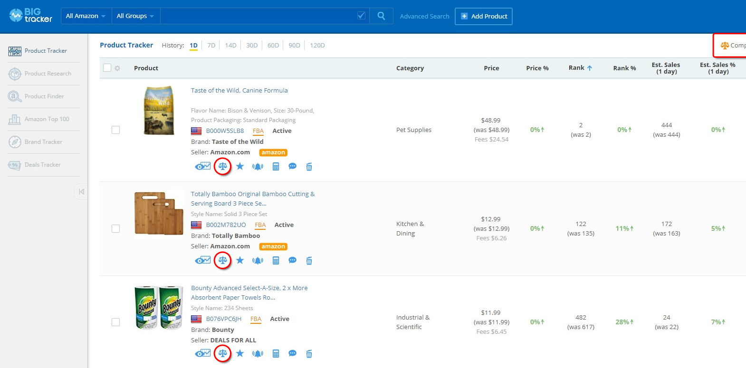746x368 pixels.
Task: Delete Taste of the Wild with trash icon
Action: 309,167
